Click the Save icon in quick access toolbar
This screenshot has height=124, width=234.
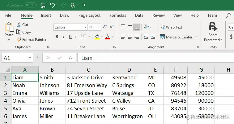pos(44,5)
